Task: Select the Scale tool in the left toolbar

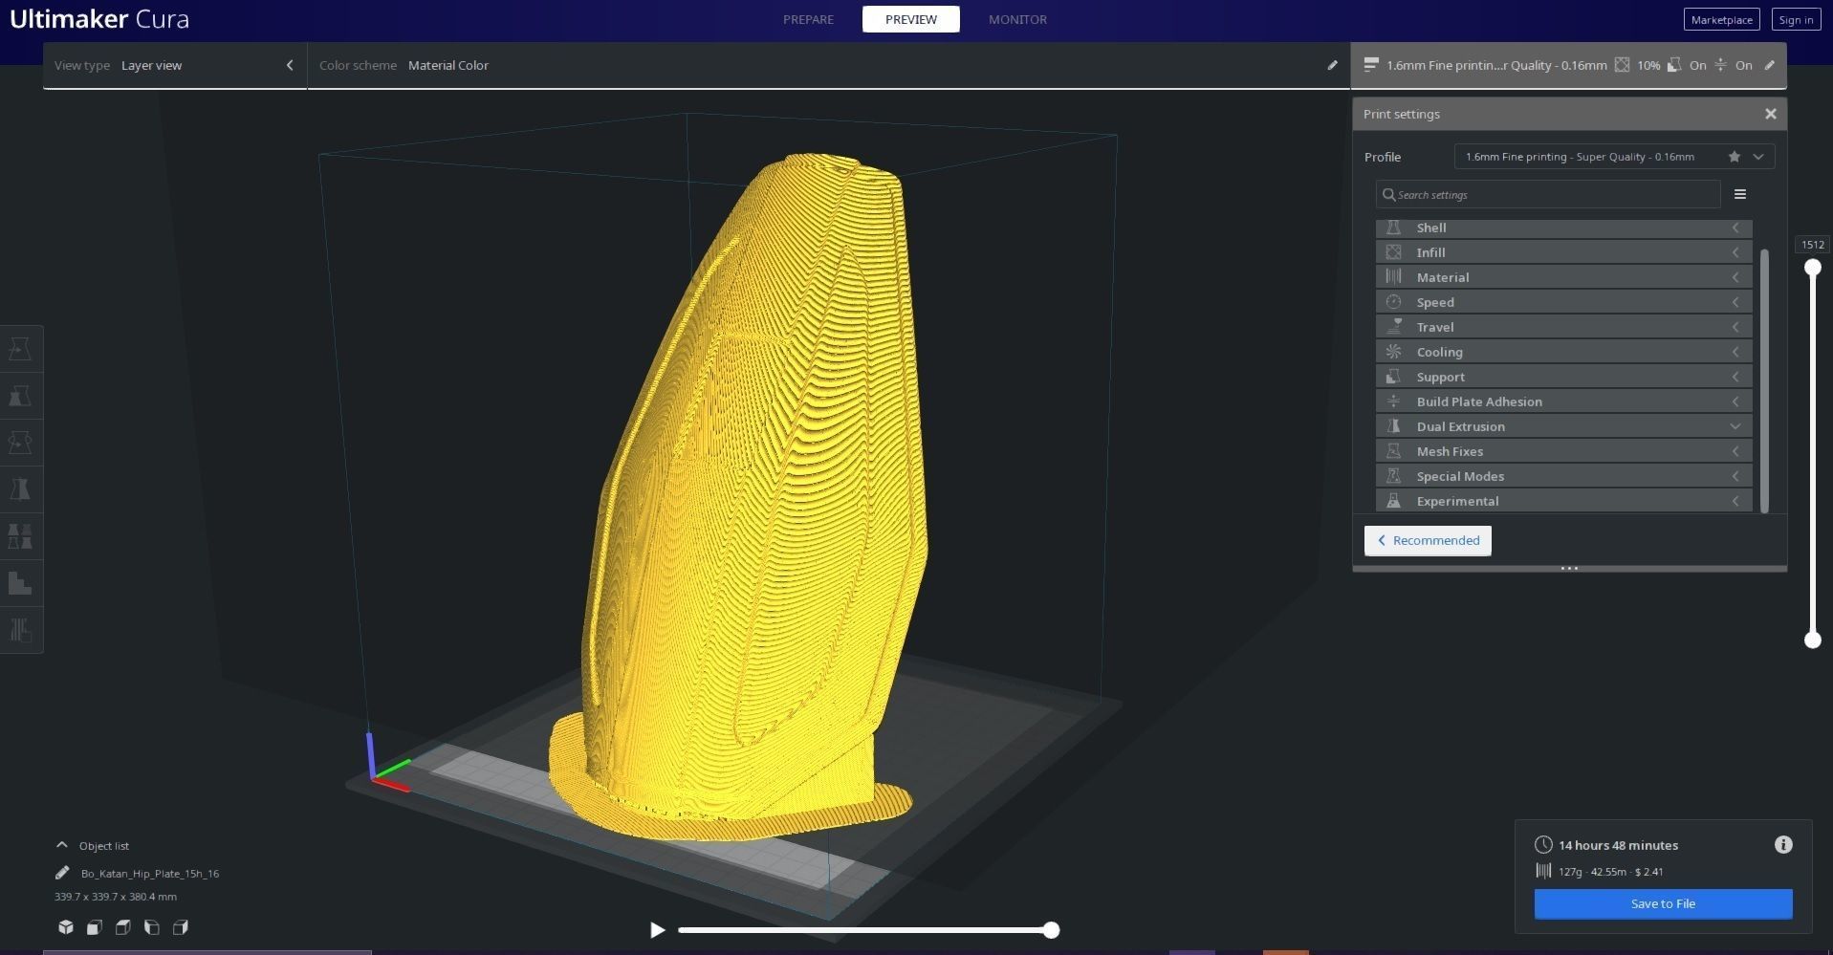Action: (20, 396)
